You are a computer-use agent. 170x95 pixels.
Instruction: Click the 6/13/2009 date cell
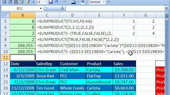(23, 70)
